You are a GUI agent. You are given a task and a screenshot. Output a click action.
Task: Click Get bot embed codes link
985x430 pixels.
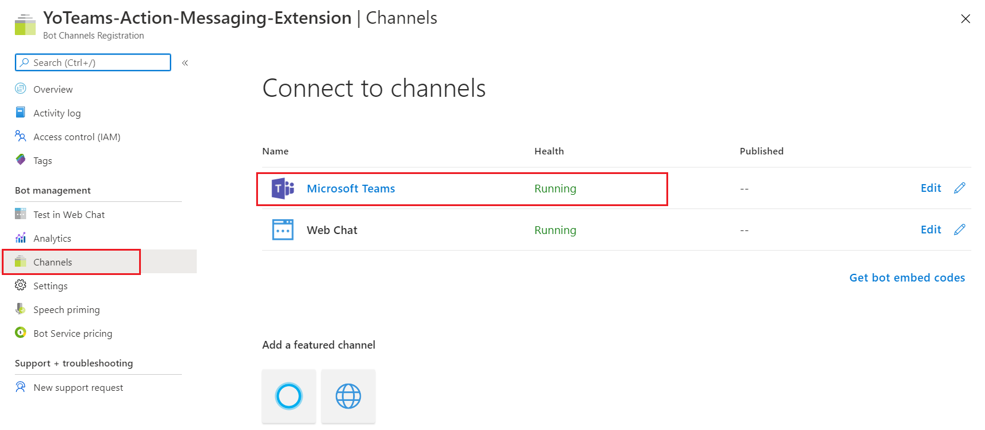coord(907,278)
